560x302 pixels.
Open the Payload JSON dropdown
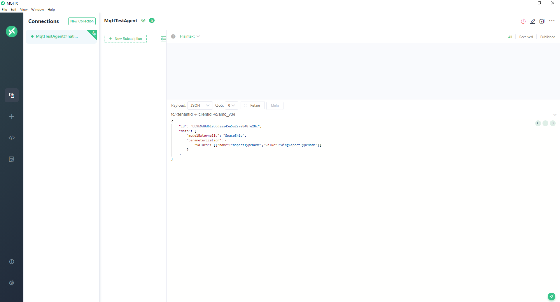pyautogui.click(x=200, y=106)
